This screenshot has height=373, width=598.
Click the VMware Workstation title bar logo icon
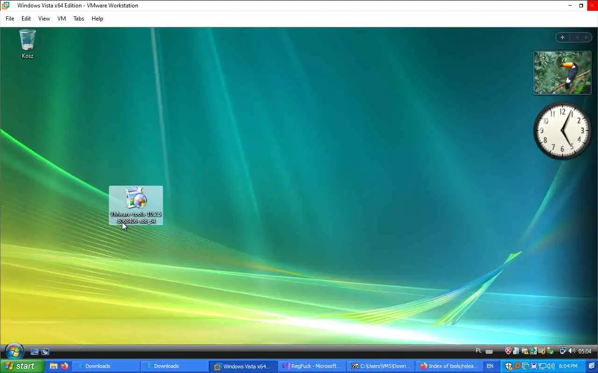[6, 6]
